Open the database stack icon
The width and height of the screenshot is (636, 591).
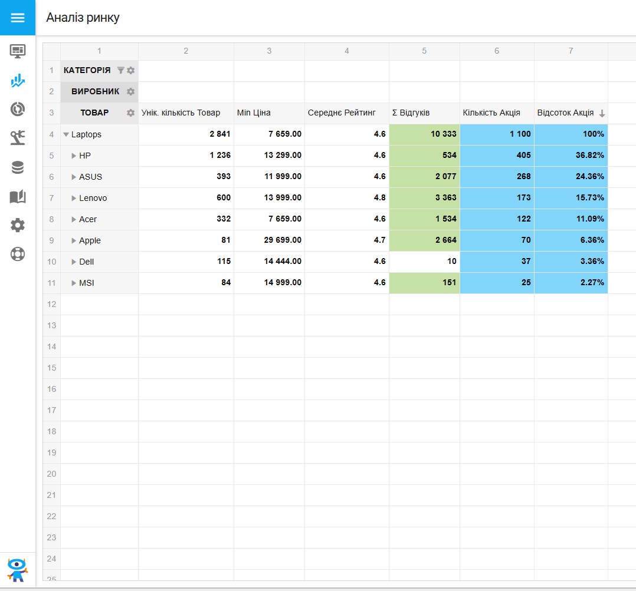pos(18,168)
